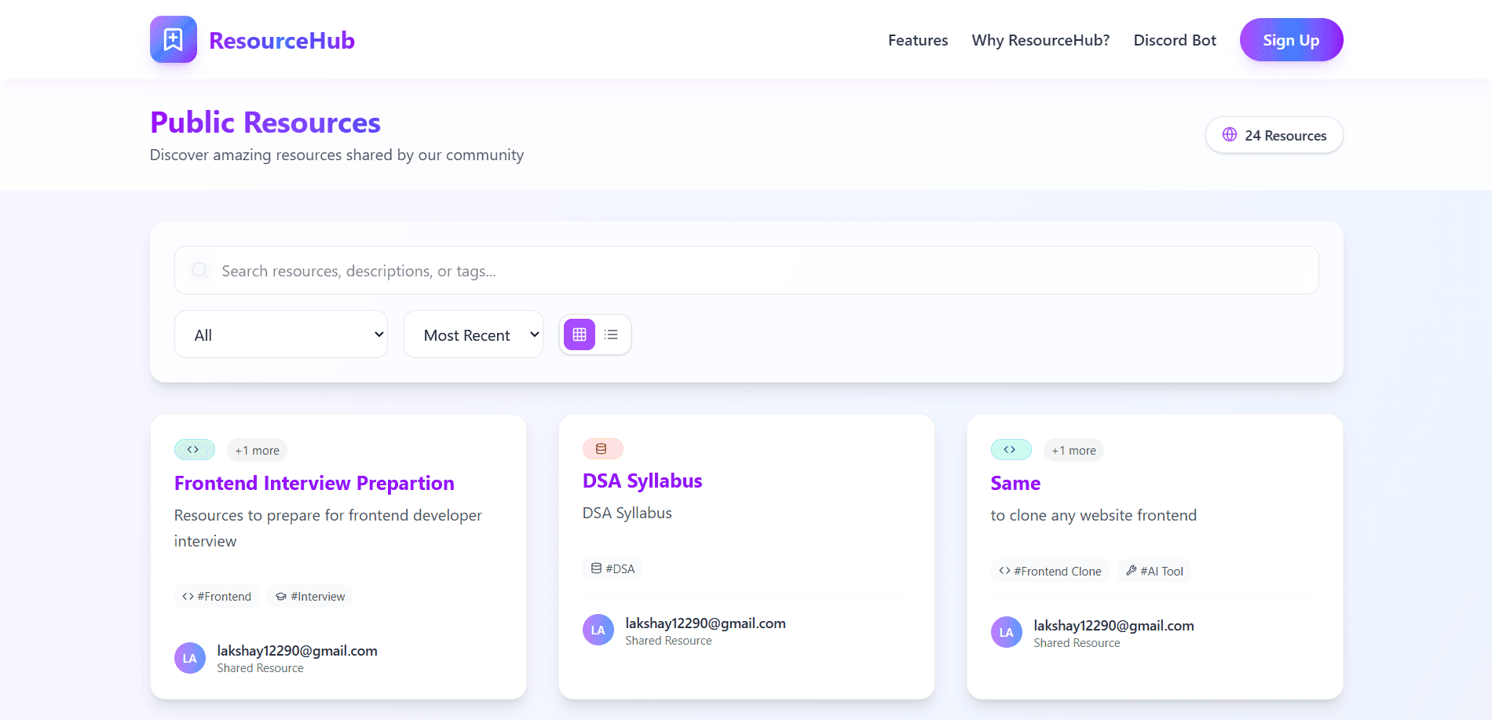Expand '+1 more' on Frontend Interview Prepartion card

(257, 450)
